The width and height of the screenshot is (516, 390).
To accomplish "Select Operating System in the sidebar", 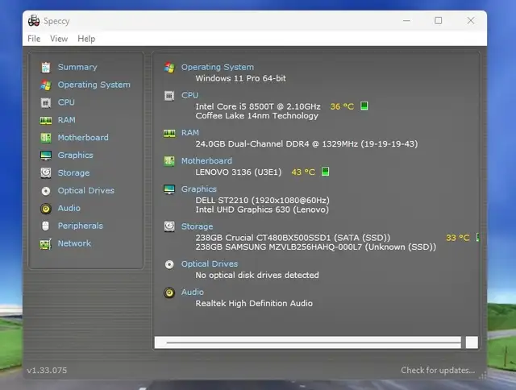I will tap(94, 85).
